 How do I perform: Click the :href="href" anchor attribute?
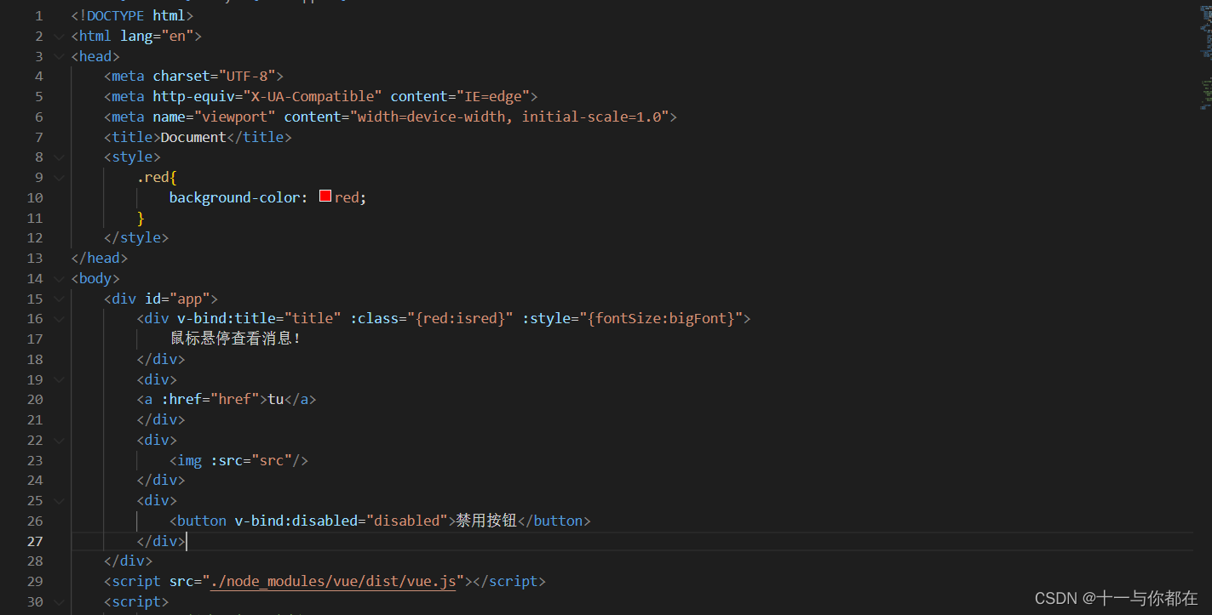click(210, 400)
